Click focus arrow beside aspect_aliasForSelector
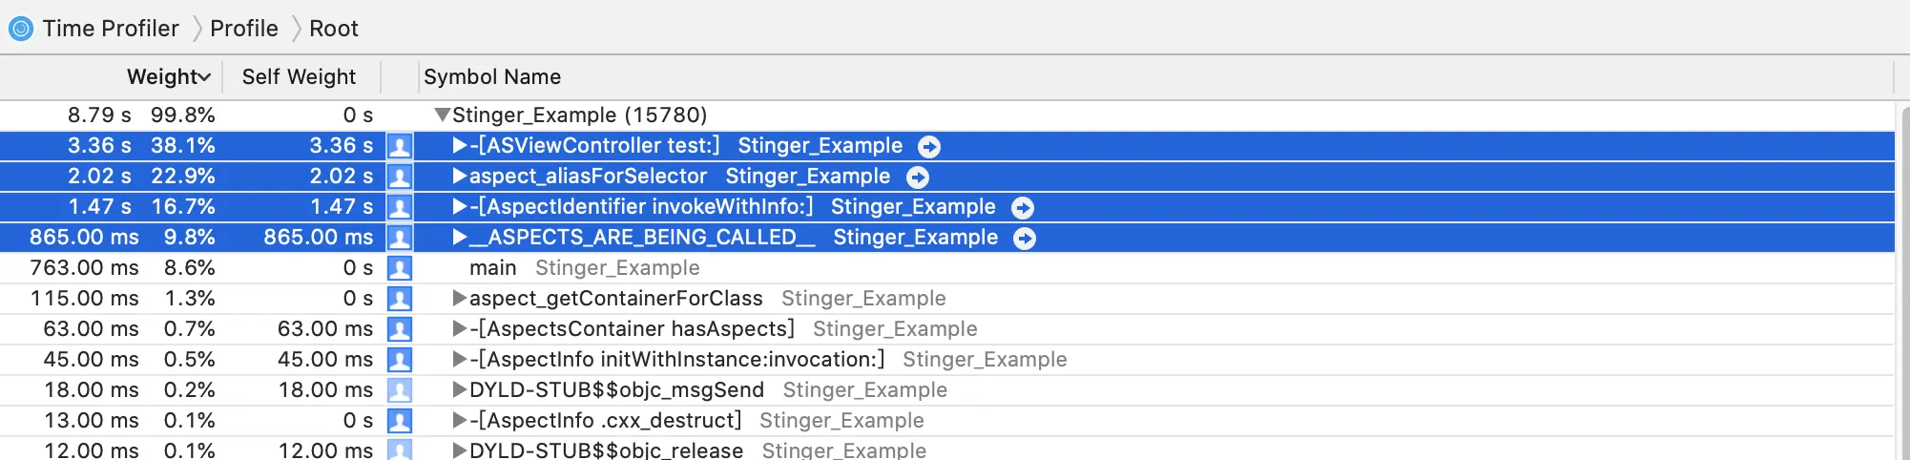Screen dimensions: 1910x460 (x=917, y=177)
